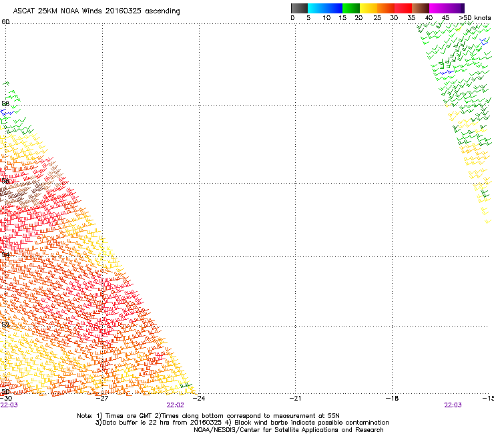
Task: Click the chart title 'ASCAT 25KM NOAA Winds 20160325 ascending'
Action: click(x=96, y=11)
